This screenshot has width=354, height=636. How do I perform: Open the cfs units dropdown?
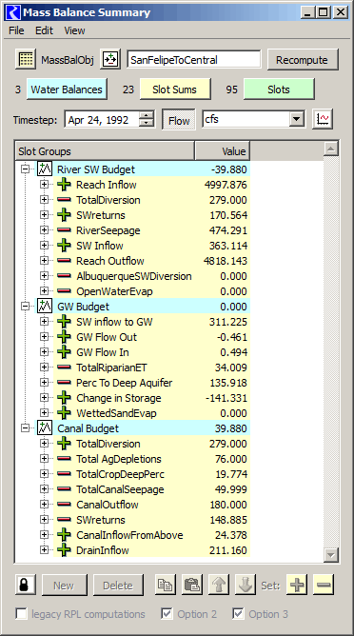coord(297,120)
